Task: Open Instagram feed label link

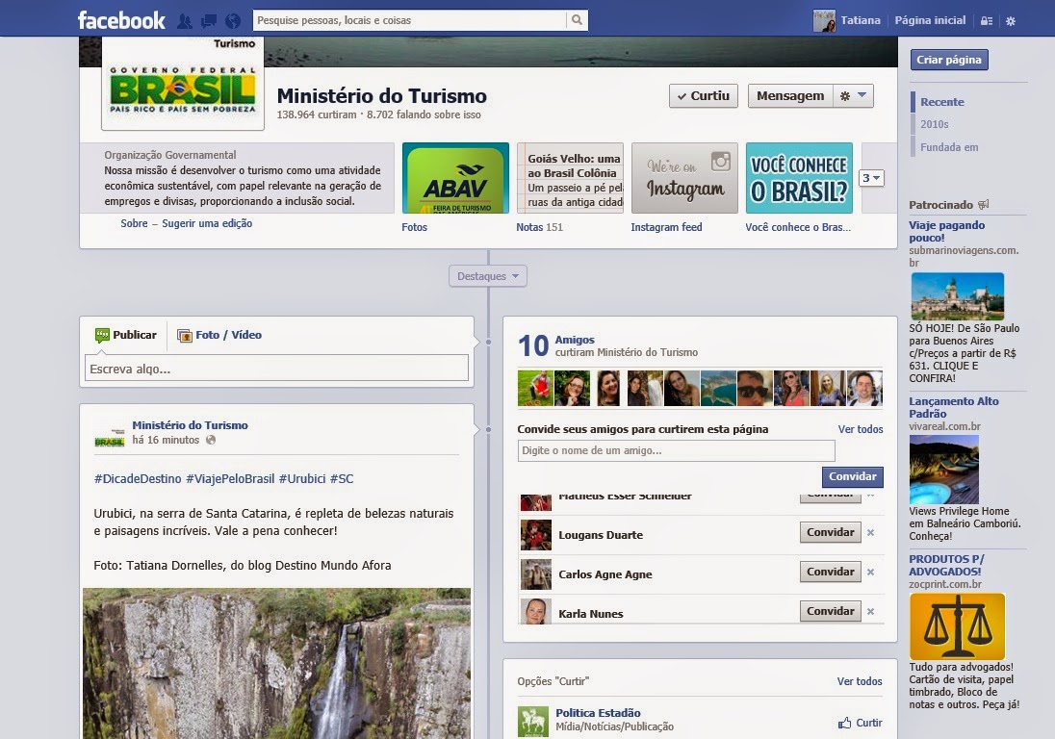Action: pyautogui.click(x=666, y=227)
